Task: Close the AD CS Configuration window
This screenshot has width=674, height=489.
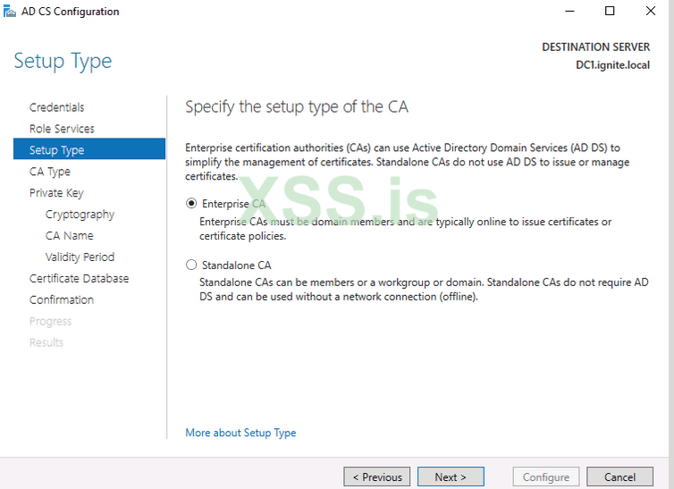Action: pyautogui.click(x=651, y=12)
